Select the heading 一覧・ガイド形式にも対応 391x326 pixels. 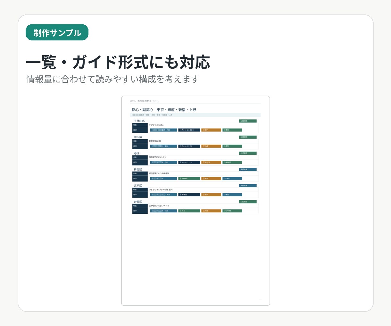(x=118, y=62)
